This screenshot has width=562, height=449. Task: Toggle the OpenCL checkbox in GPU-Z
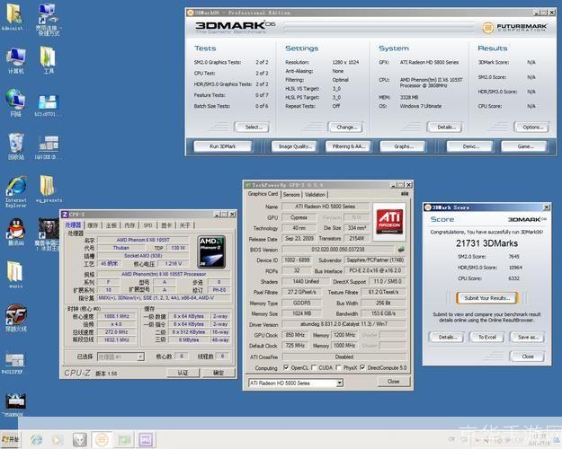tap(286, 367)
